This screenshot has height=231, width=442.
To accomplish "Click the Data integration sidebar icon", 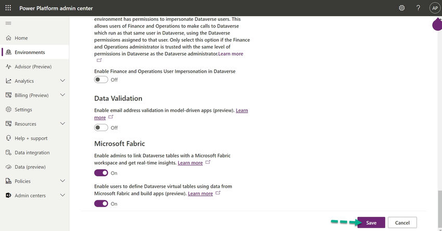I will point(8,152).
